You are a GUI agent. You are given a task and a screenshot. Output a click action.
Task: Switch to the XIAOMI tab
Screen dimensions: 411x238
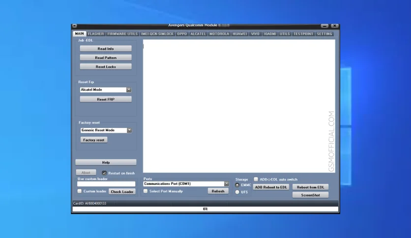click(270, 34)
